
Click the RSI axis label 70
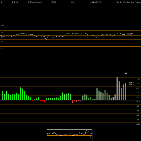[x=2, y=32]
